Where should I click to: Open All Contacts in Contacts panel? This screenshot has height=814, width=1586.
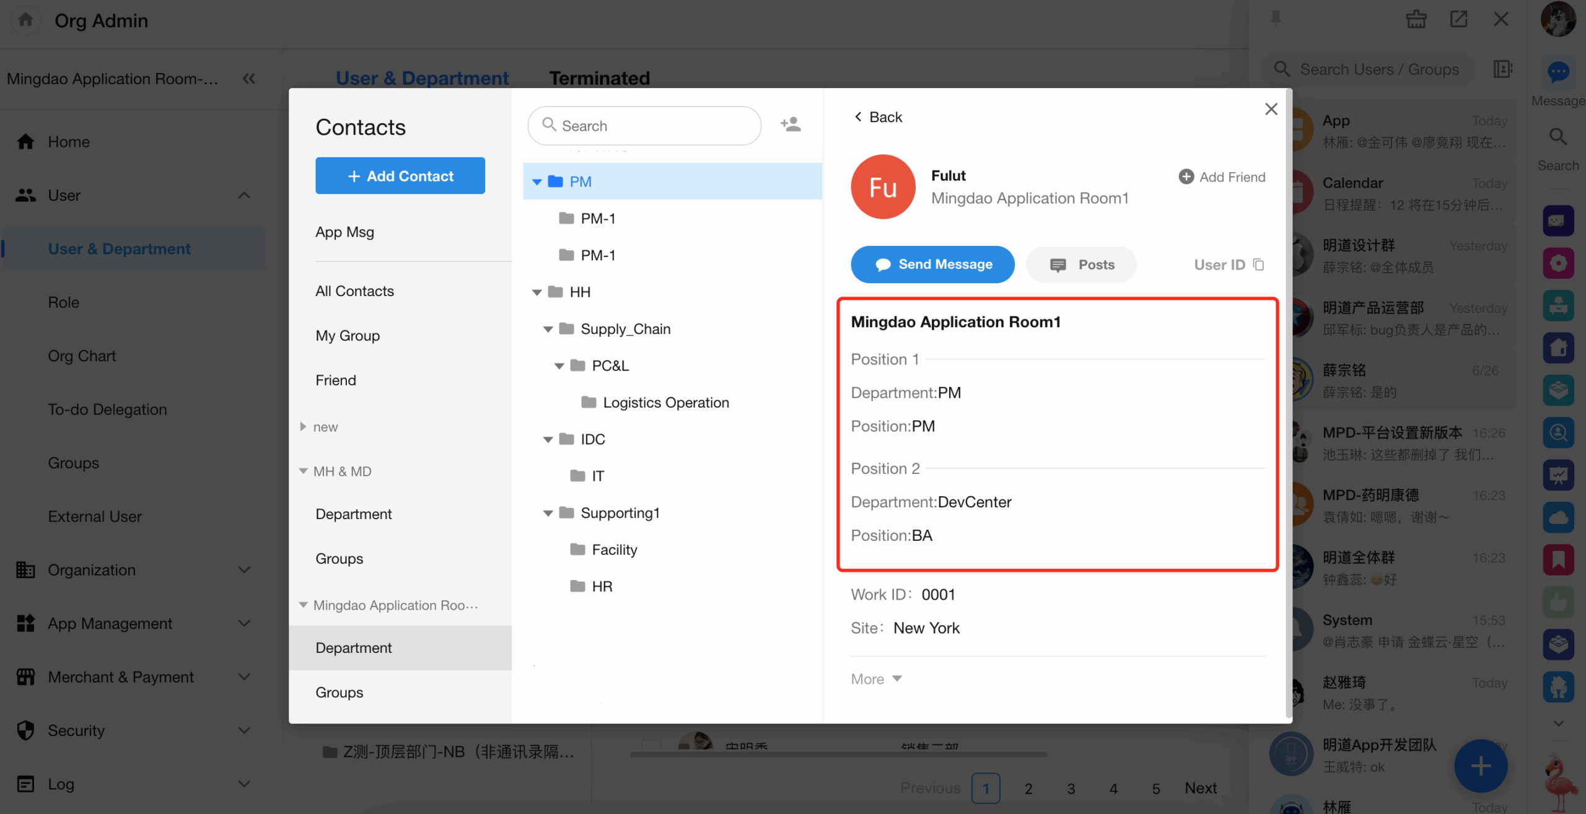point(354,291)
